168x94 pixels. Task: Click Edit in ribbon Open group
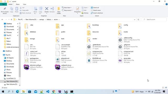[x=84, y=10]
